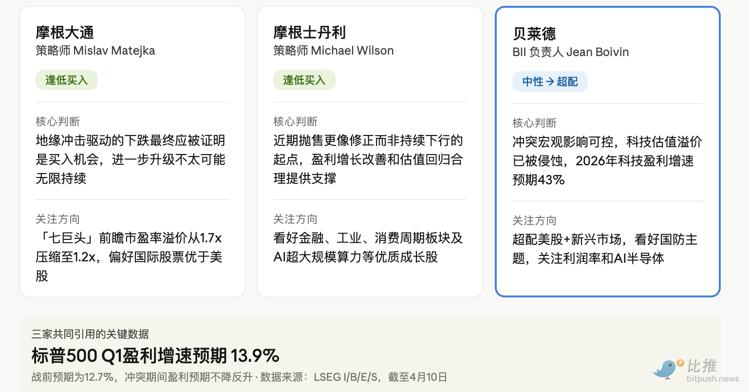Click BII 负责人 Jean Boivin text
The height and width of the screenshot is (392, 749).
point(570,52)
